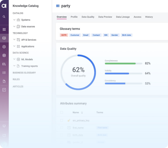Expand the Systems tree node

[x=14, y=20]
